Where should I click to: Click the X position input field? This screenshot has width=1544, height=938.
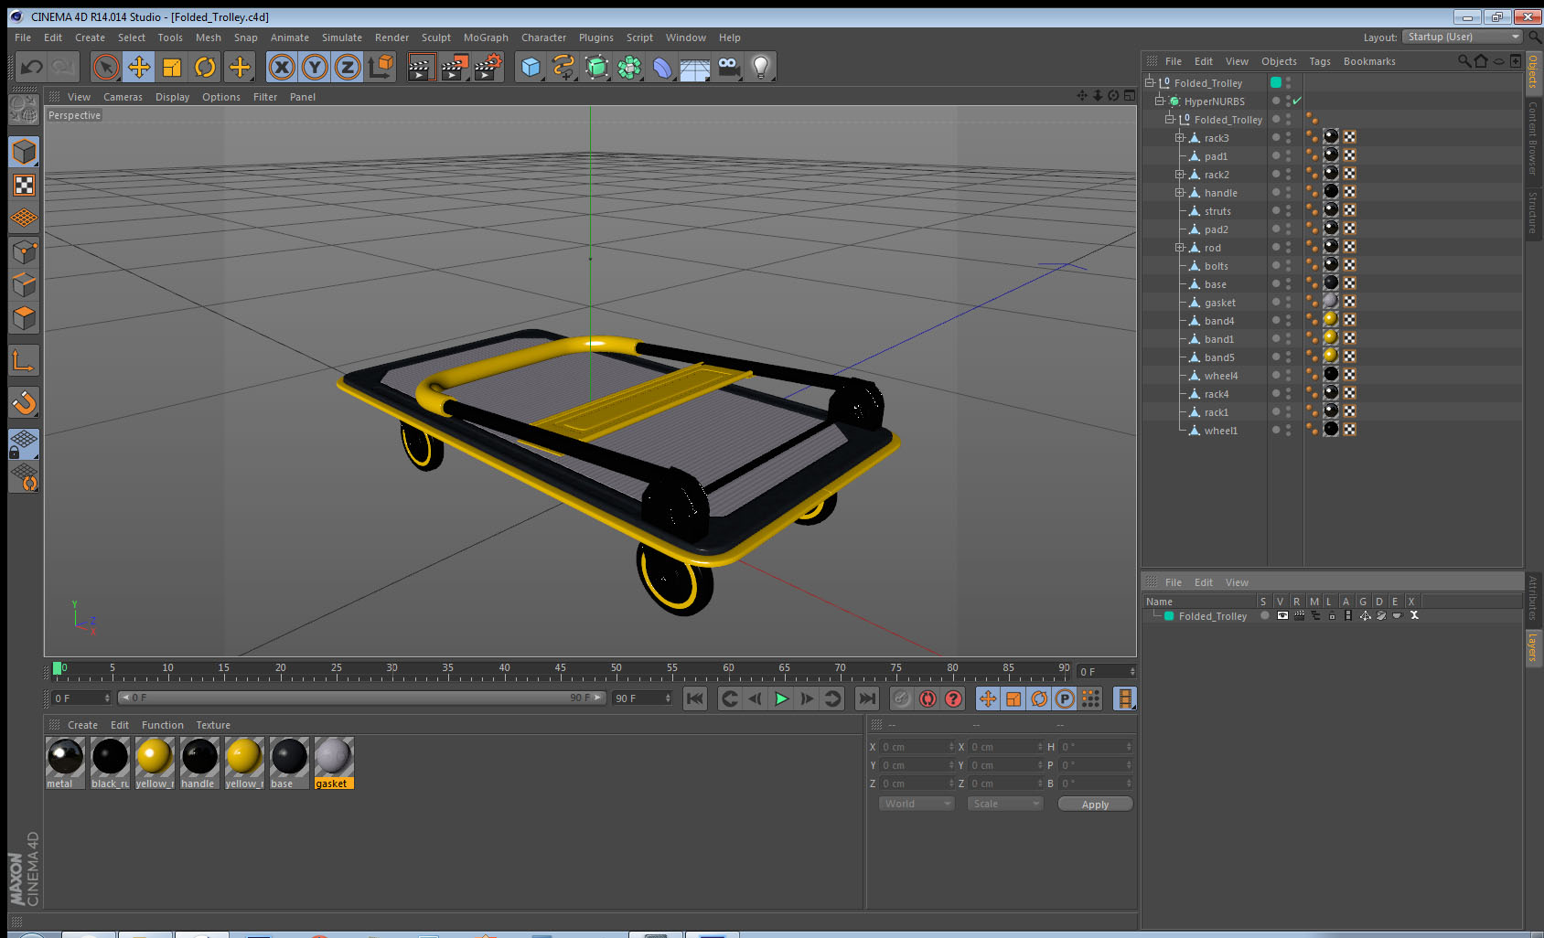pos(917,747)
